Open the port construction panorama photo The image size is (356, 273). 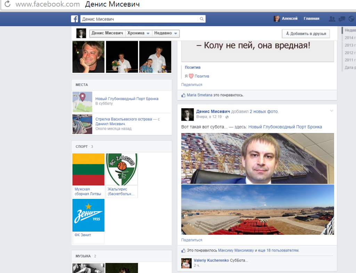[x=258, y=210]
